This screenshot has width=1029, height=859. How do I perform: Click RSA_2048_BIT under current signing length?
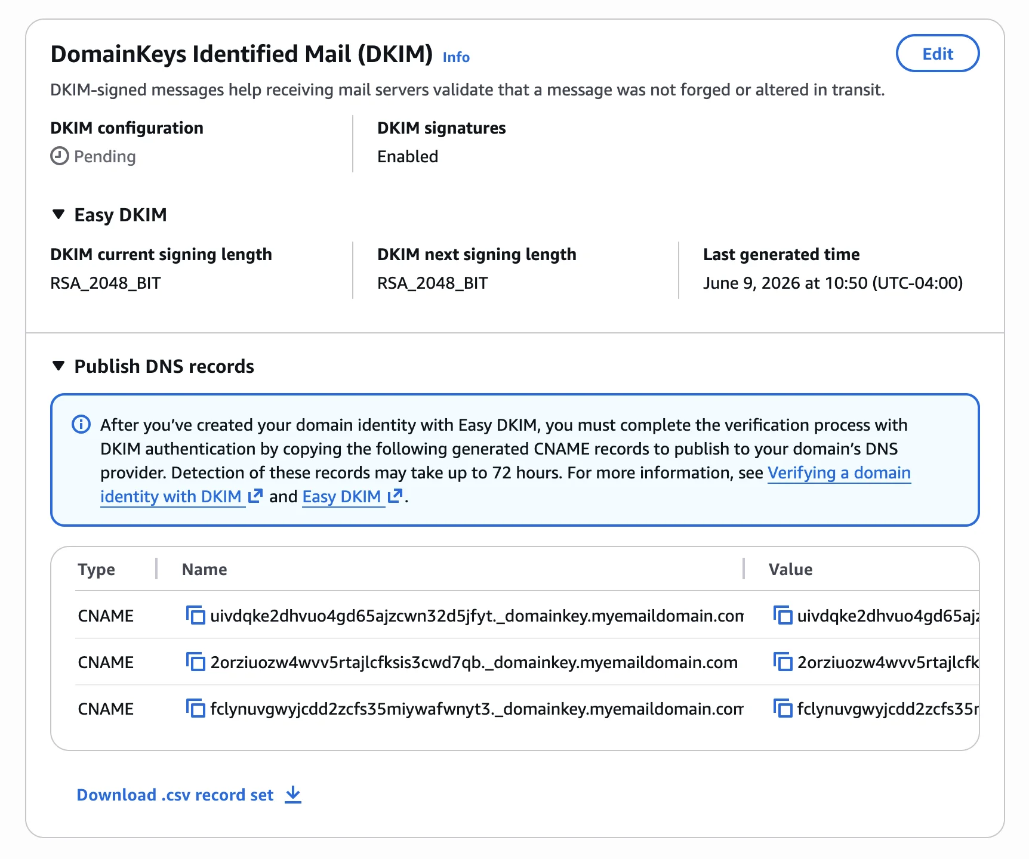[x=106, y=283]
